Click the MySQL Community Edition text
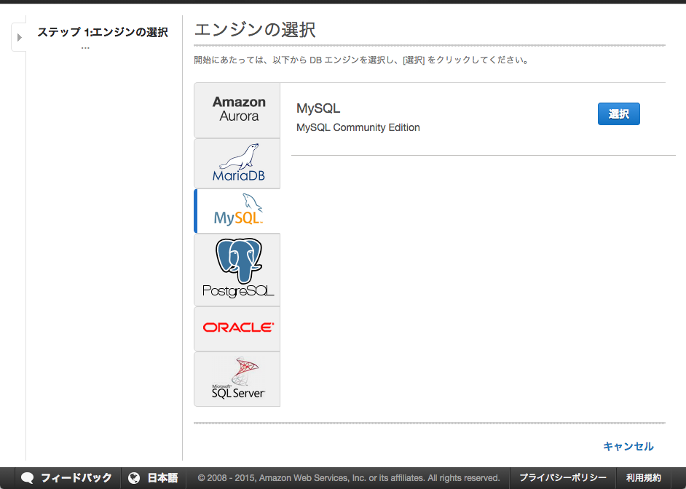This screenshot has width=686, height=489. [358, 127]
